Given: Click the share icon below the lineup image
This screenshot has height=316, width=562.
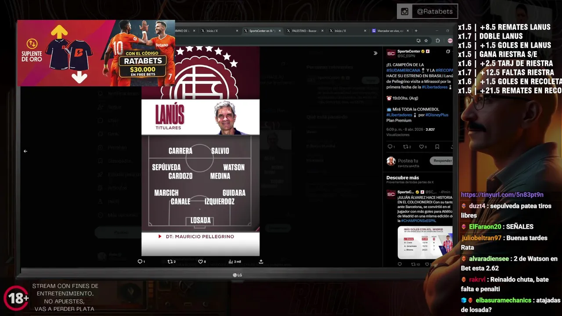Looking at the screenshot, I should (261, 262).
